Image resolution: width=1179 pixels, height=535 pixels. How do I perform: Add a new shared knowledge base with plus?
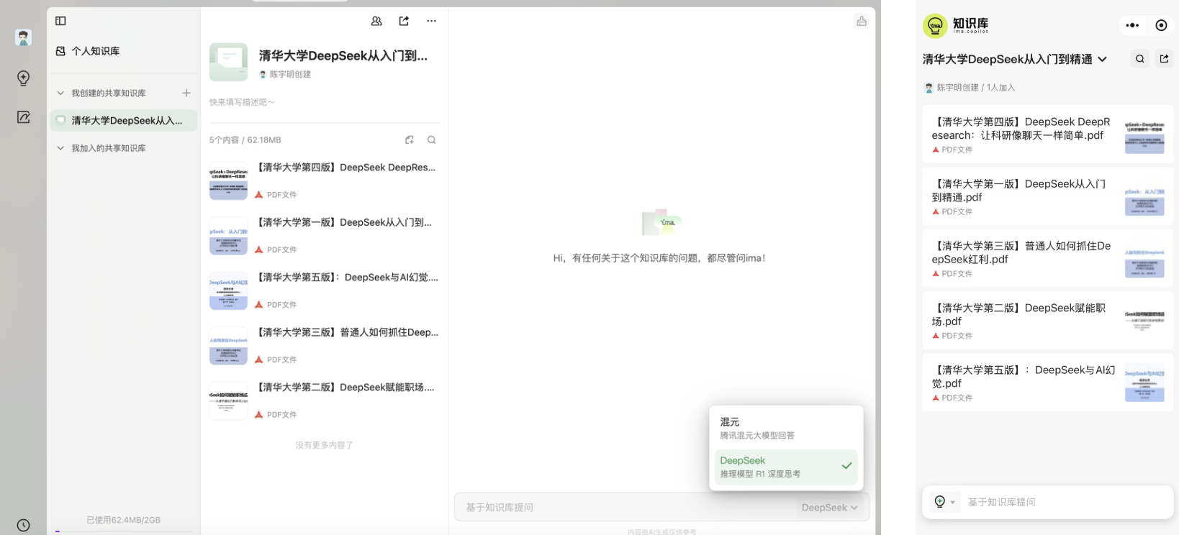(186, 93)
